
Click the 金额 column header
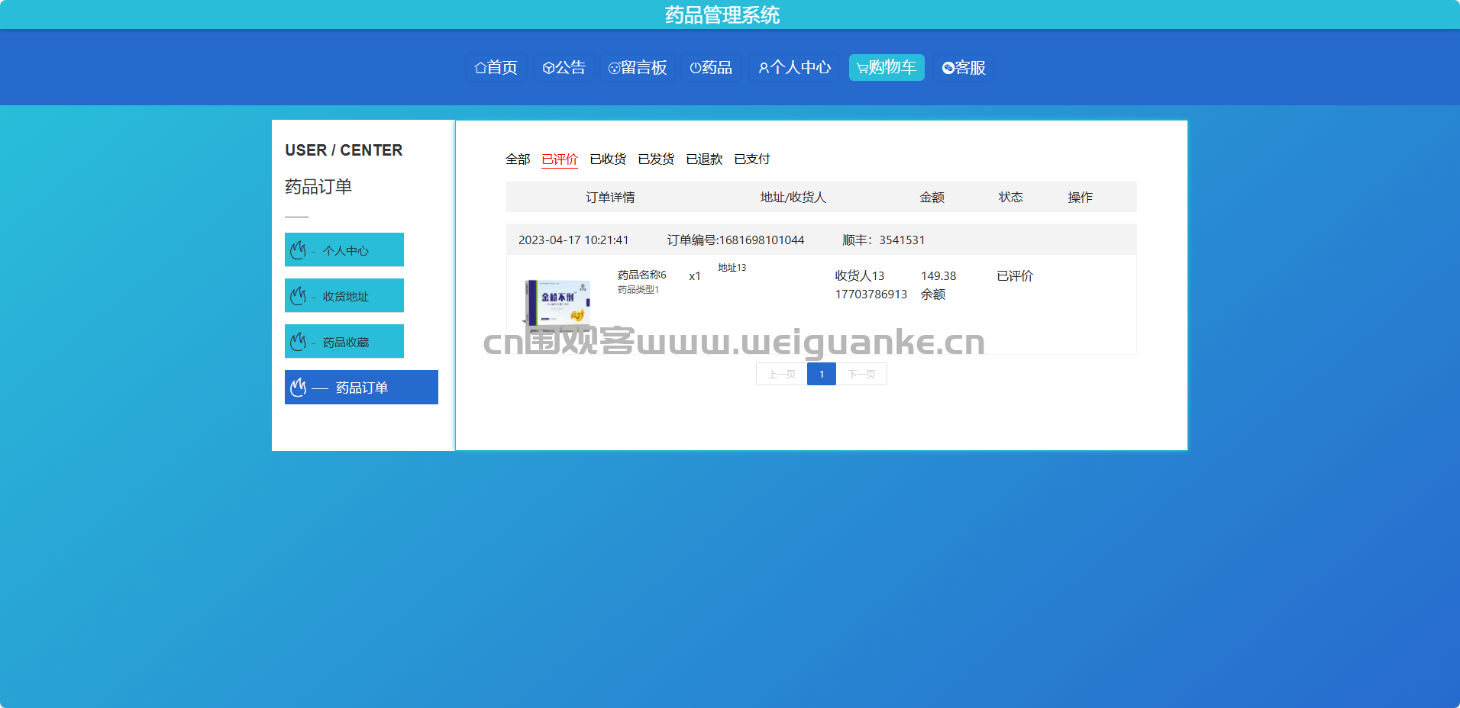pos(932,197)
